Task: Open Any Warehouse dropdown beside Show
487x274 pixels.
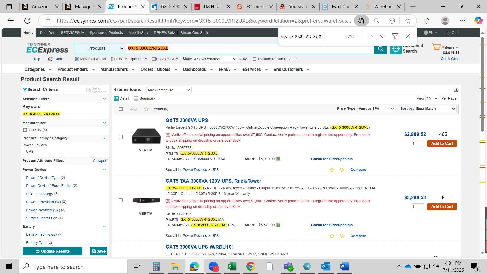Action: 215,59
